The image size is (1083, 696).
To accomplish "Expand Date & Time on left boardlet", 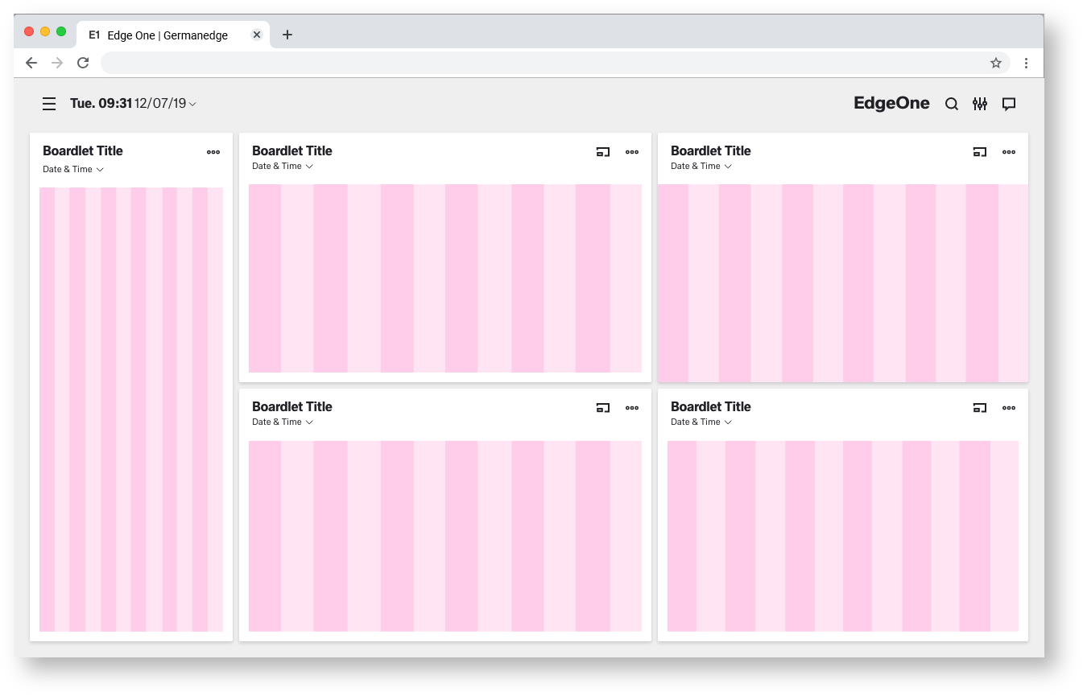I will (73, 170).
